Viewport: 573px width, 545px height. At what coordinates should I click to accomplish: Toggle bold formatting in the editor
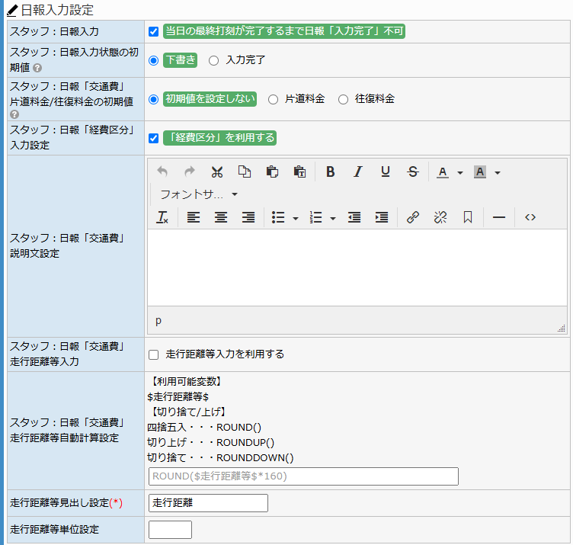coord(331,172)
